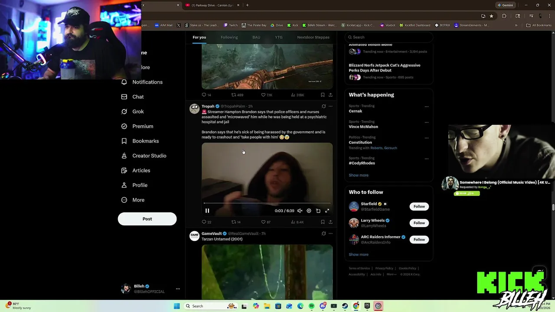The image size is (555, 312).
Task: Open more options on Tropah post
Action: [330, 106]
